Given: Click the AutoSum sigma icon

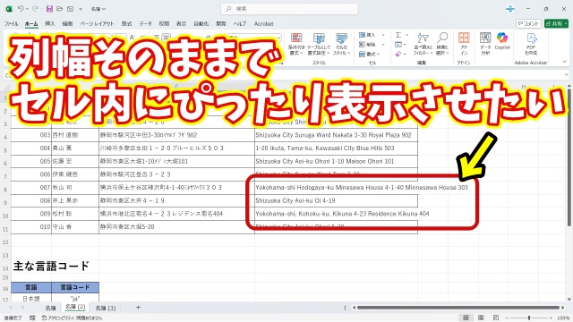Looking at the screenshot, I should coord(398,35).
